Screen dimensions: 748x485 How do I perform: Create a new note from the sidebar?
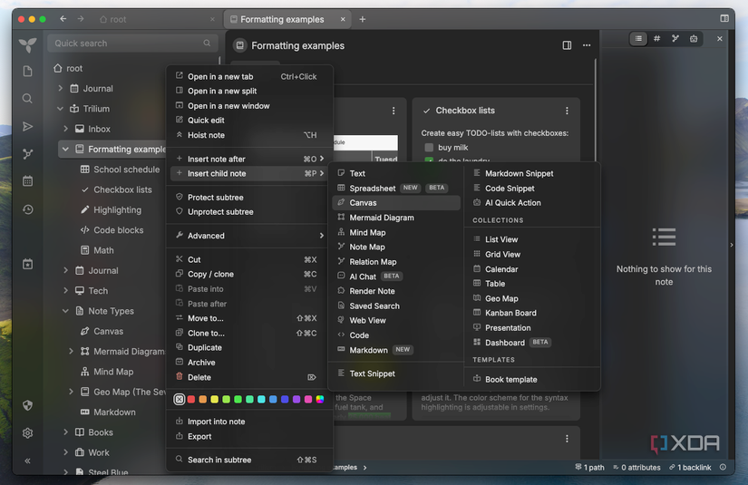pyautogui.click(x=28, y=72)
